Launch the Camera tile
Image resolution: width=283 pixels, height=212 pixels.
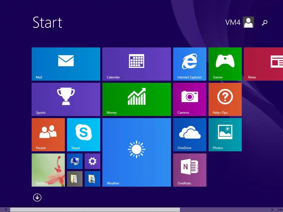click(x=190, y=99)
